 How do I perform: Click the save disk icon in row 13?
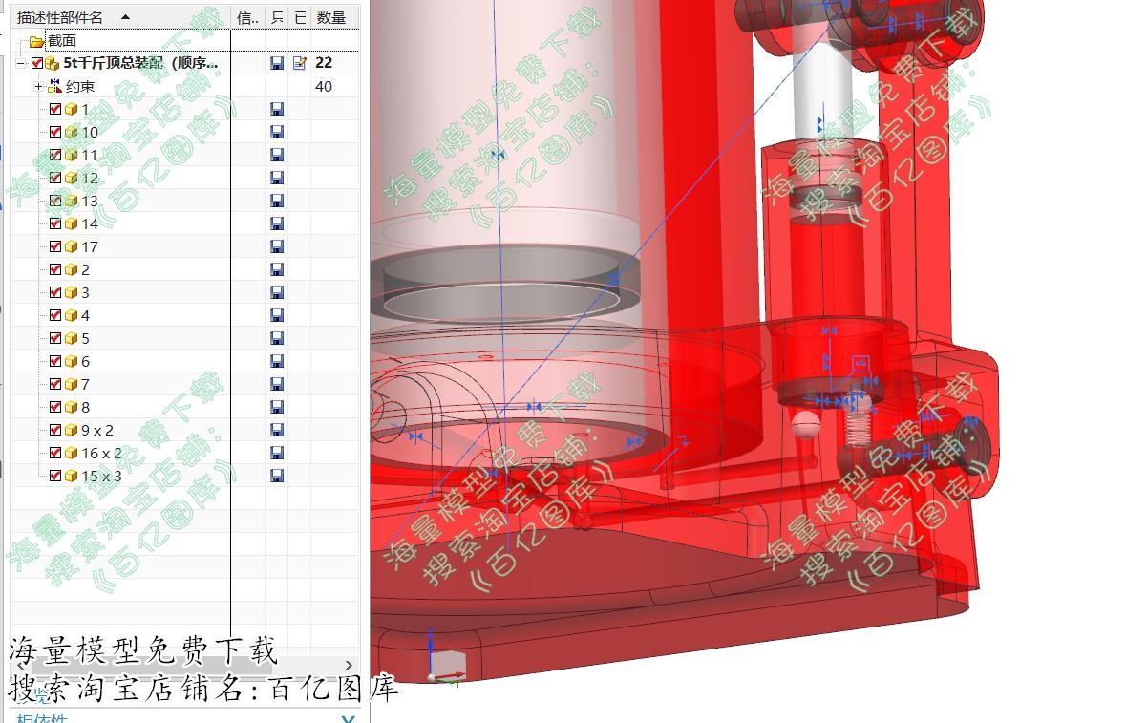(x=276, y=201)
